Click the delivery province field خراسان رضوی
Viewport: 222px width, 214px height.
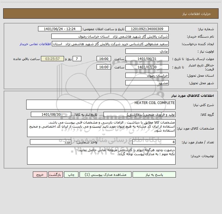point(147,76)
